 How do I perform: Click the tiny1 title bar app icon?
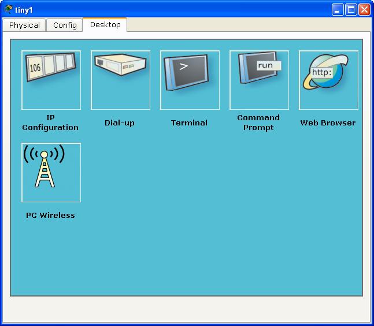[8, 10]
